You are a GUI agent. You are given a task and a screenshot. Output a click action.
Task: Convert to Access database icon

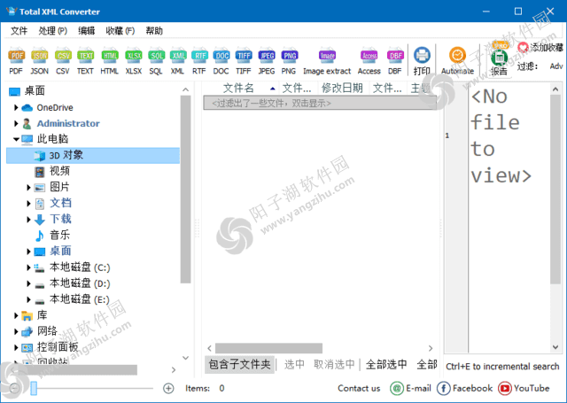point(369,61)
